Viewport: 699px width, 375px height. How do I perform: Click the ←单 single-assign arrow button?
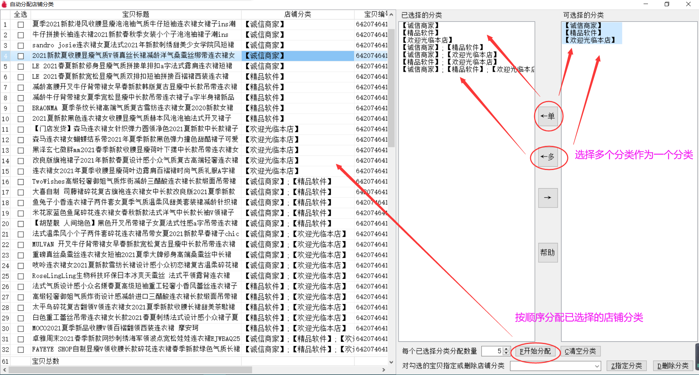click(x=548, y=116)
